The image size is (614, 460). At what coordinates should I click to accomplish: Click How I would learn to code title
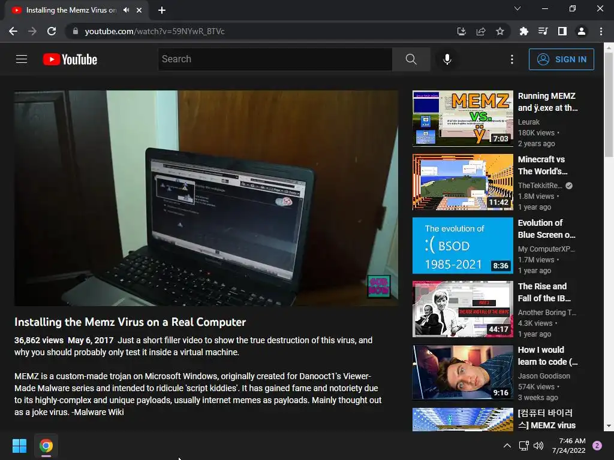point(548,356)
